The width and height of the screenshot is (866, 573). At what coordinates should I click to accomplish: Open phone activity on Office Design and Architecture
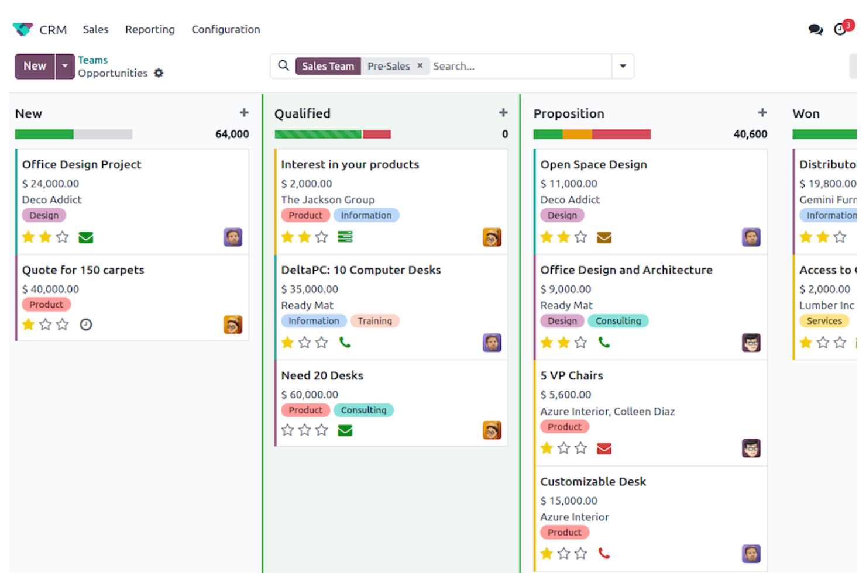604,343
